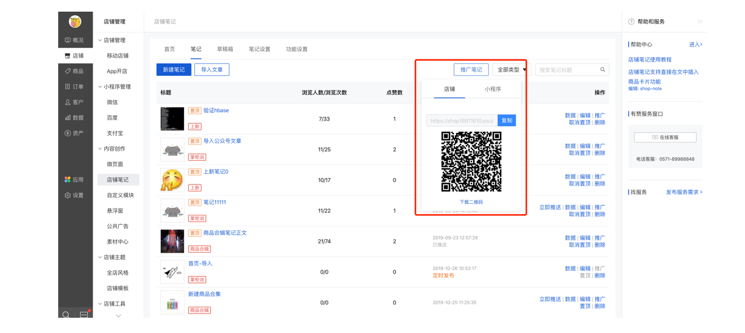Click 编辑 for the 新建商品合集 note
This screenshot has width=745, height=333.
(x=585, y=299)
